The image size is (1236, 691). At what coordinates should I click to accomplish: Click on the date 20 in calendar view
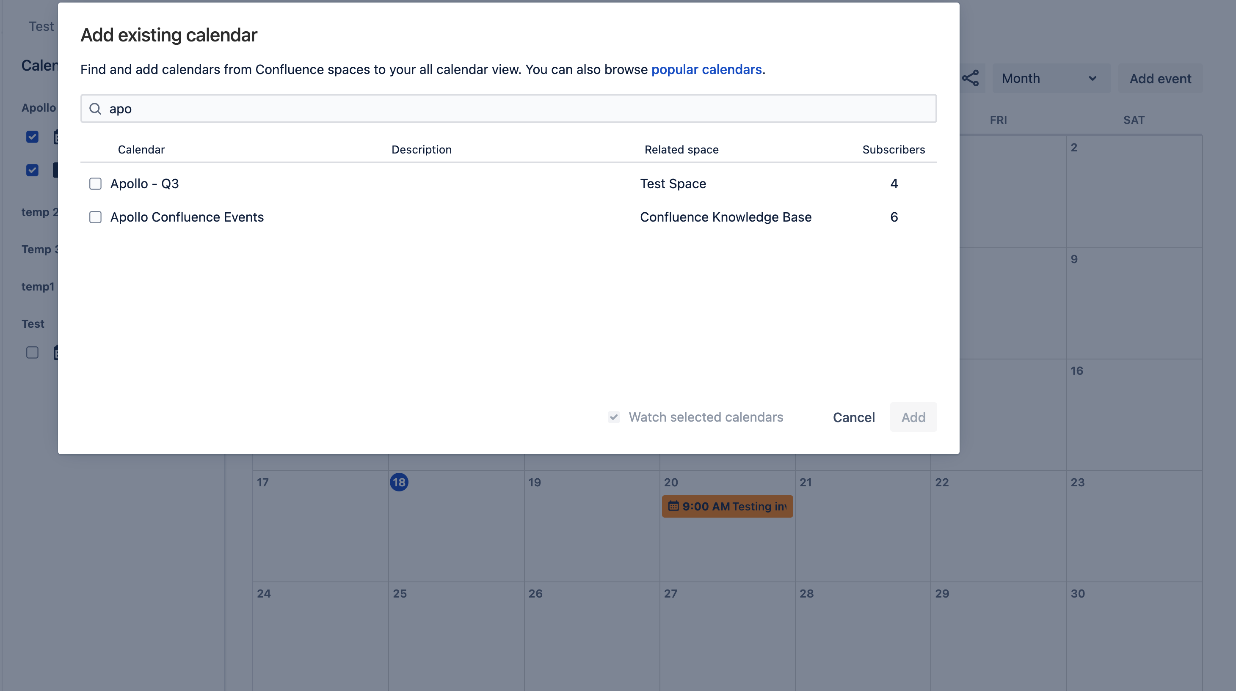tap(670, 482)
